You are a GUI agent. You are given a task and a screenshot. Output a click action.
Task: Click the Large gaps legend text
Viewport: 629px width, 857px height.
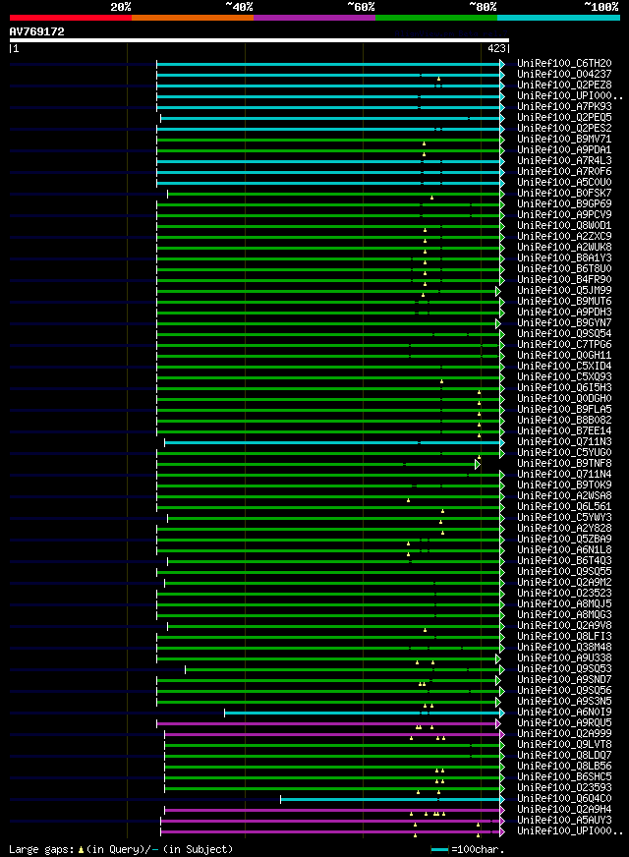[121, 849]
